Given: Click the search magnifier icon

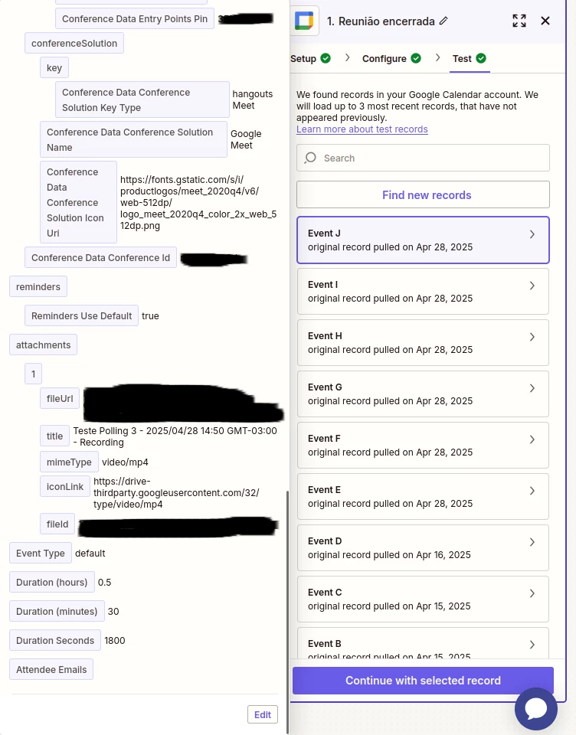Looking at the screenshot, I should coord(310,158).
